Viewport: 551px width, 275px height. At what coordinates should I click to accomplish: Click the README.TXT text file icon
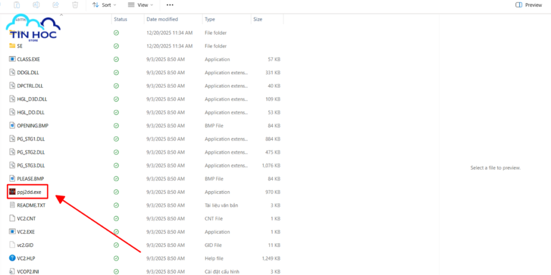tap(12, 205)
